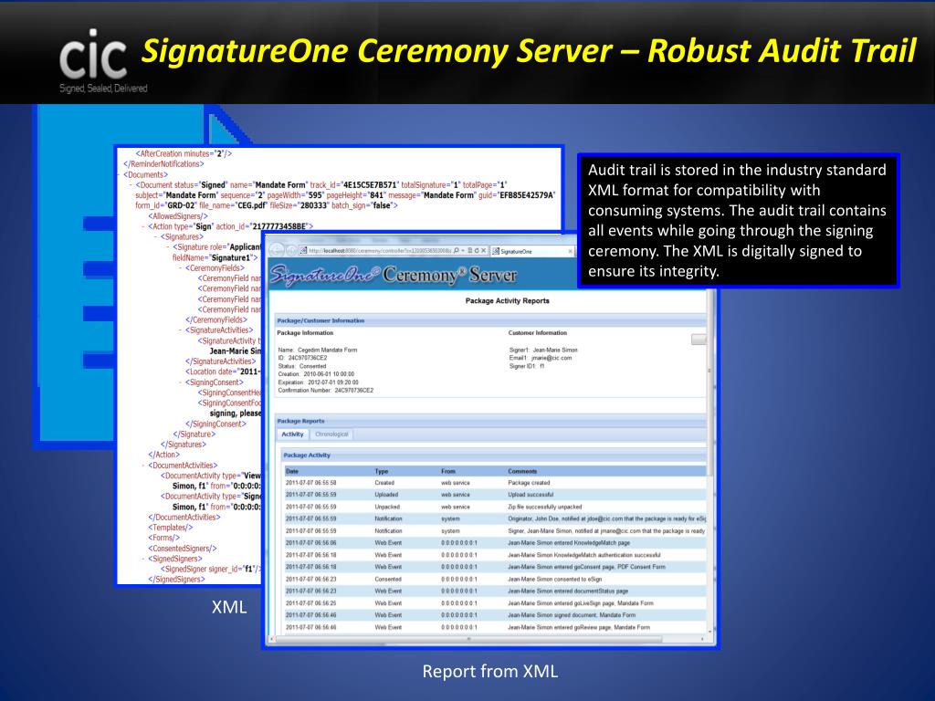Click the Package/Customer Information section header
Viewport: 935px width, 701px height.
(490, 320)
